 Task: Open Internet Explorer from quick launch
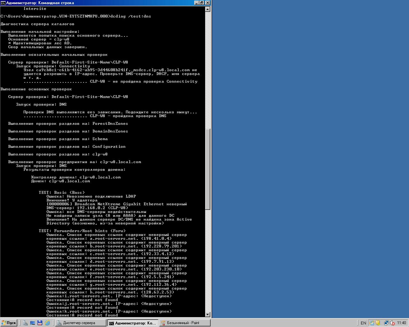[47, 323]
